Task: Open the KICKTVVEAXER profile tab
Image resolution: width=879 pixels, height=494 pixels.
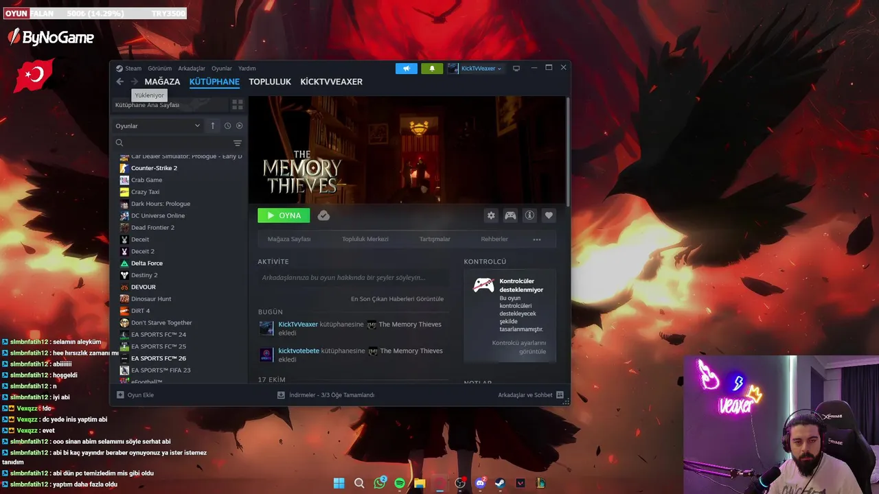Action: pos(331,82)
